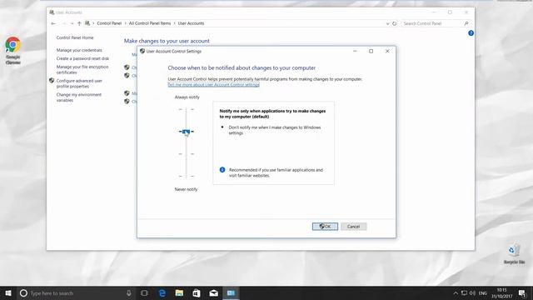Click the UAC slider thumb

[186, 132]
